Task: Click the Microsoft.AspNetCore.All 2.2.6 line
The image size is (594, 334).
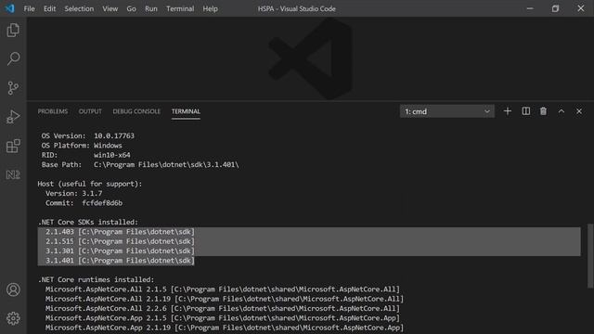Action: click(x=223, y=308)
